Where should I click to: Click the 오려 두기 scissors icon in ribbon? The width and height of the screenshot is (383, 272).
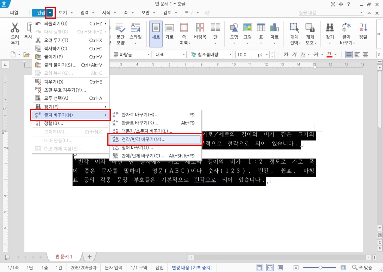(15, 28)
